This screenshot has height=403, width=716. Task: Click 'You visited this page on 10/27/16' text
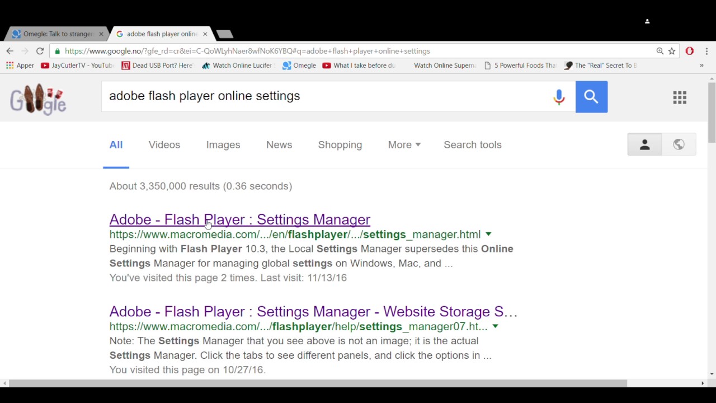point(187,370)
